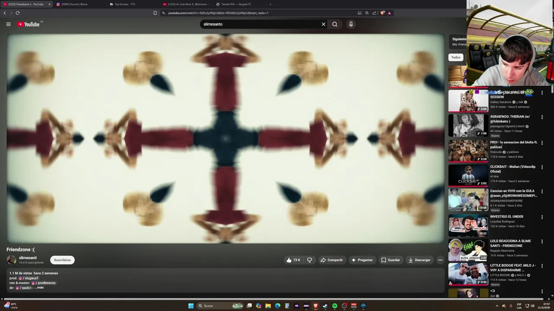The width and height of the screenshot is (554, 311).
Task: Go to YouTube home via the logo
Action: 29,24
